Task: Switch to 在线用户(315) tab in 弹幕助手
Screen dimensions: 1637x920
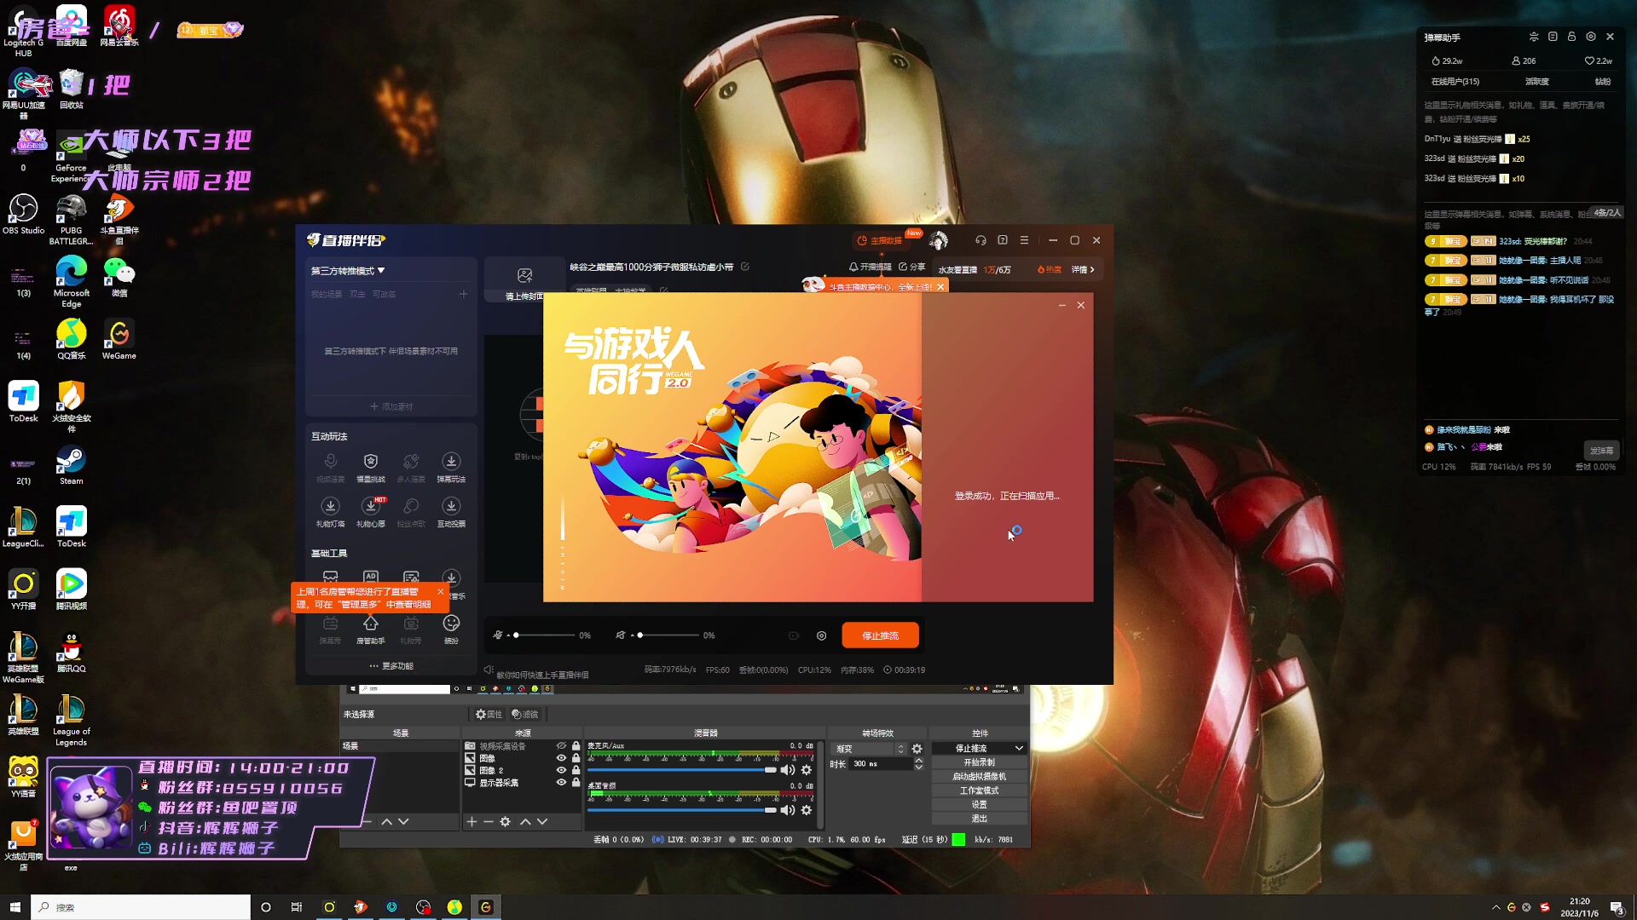Action: (1455, 82)
